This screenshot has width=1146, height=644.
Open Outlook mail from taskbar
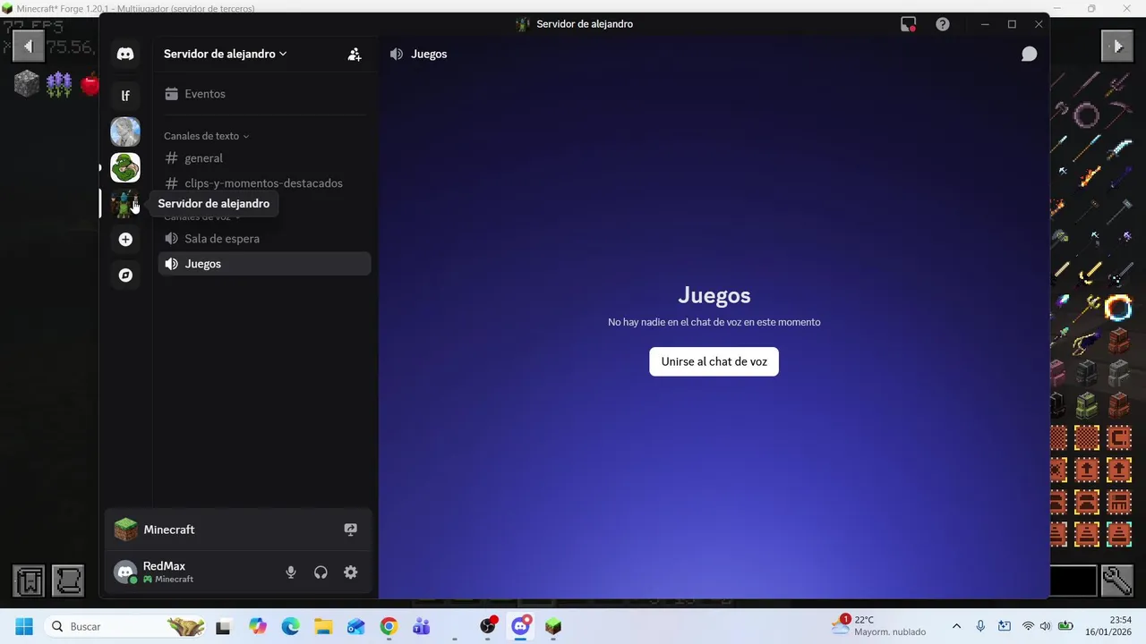(x=355, y=627)
